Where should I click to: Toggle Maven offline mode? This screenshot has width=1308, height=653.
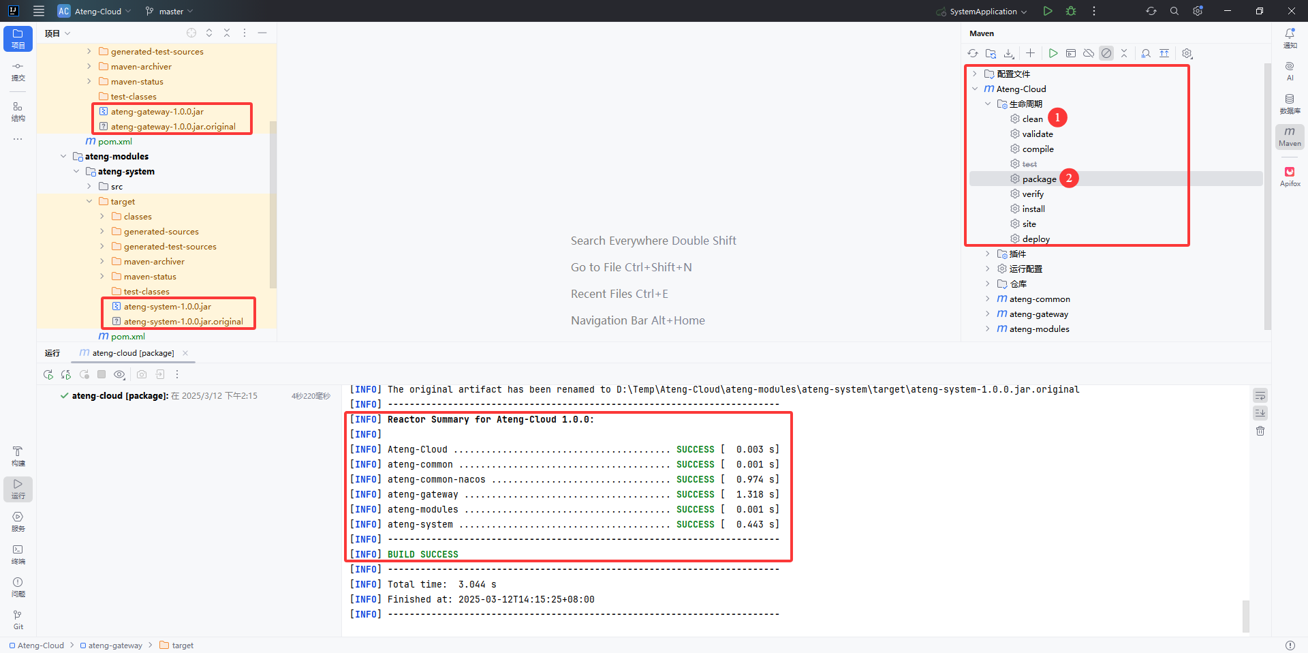tap(1089, 53)
